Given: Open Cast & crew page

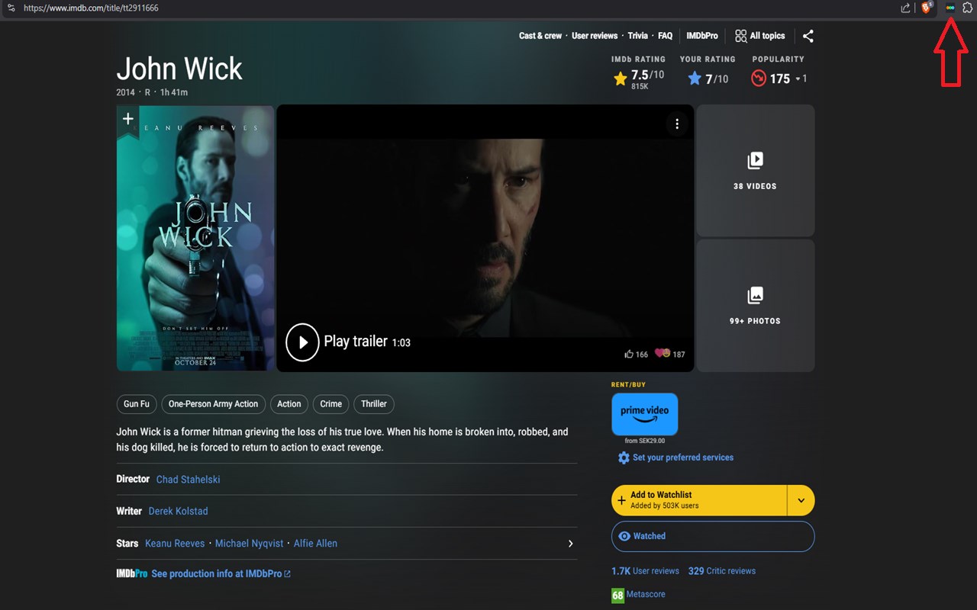Looking at the screenshot, I should (x=540, y=36).
